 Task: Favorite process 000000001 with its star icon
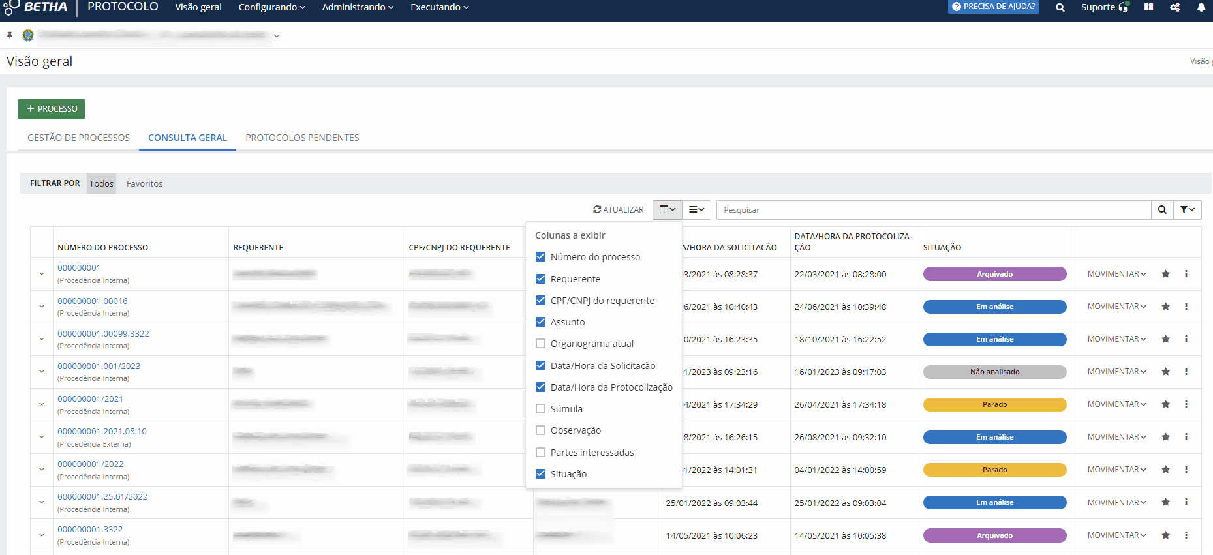[1165, 274]
